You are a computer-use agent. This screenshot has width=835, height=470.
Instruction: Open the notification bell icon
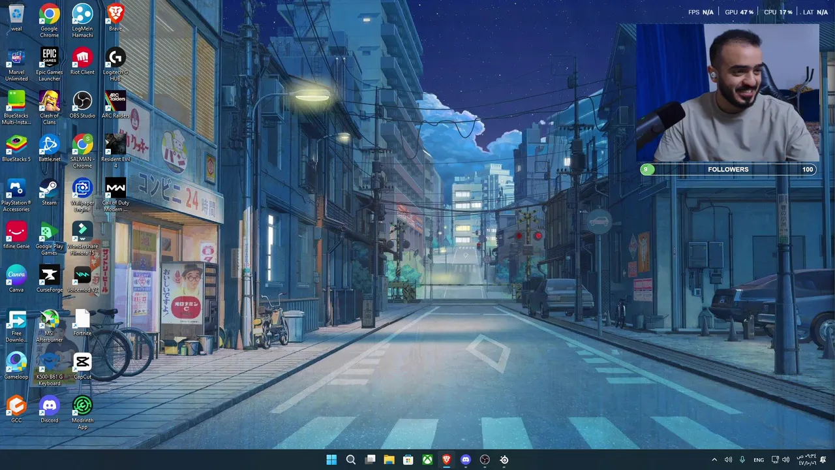tap(823, 460)
